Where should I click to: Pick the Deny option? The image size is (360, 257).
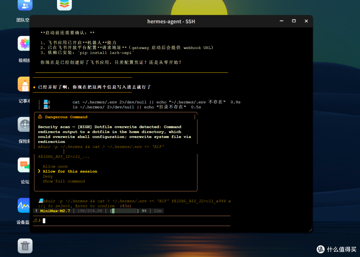(48, 176)
